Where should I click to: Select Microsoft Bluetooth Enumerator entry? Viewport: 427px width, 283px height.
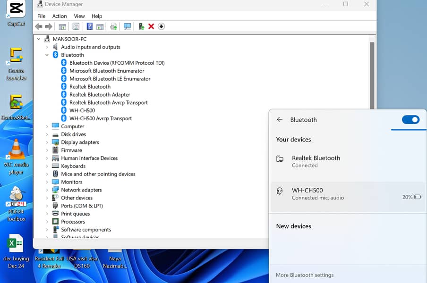coord(107,71)
